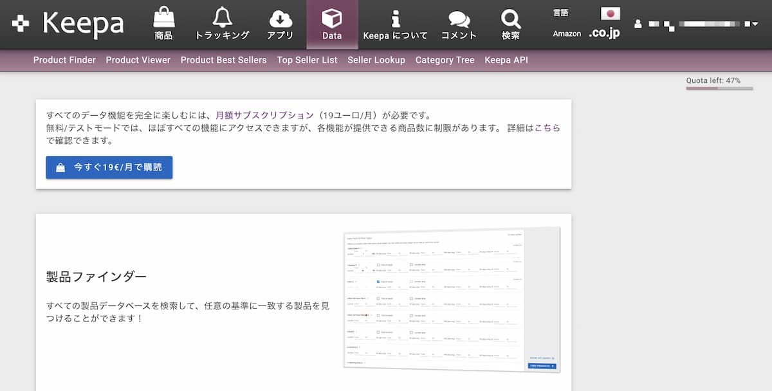
Task: Open the Amazon .co.jp domain selector
Action: click(x=604, y=33)
